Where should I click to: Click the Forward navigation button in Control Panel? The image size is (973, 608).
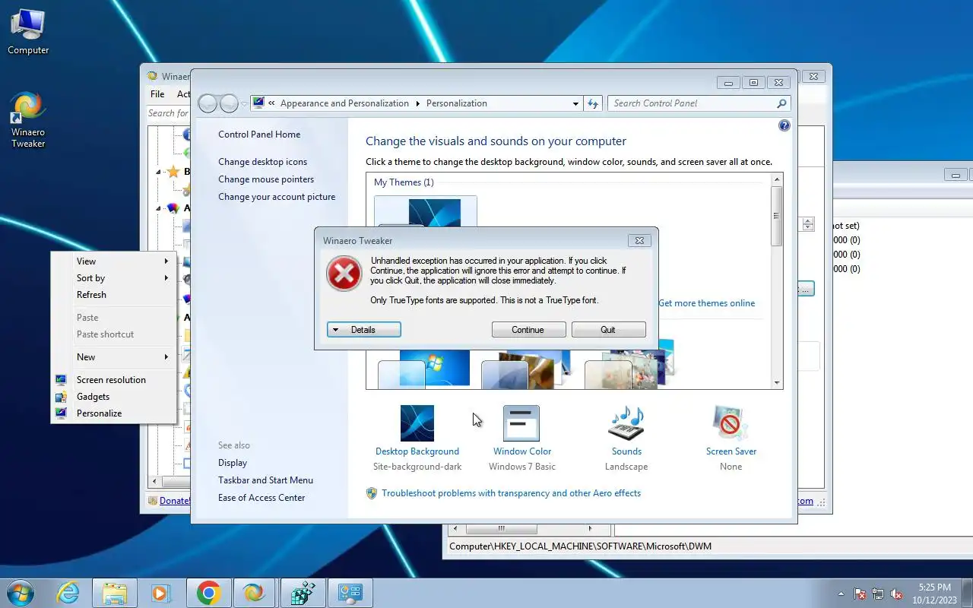point(229,103)
